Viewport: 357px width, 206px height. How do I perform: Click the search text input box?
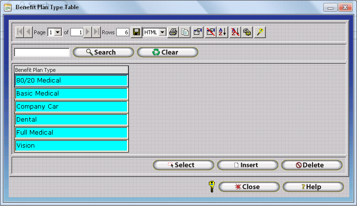(x=42, y=52)
